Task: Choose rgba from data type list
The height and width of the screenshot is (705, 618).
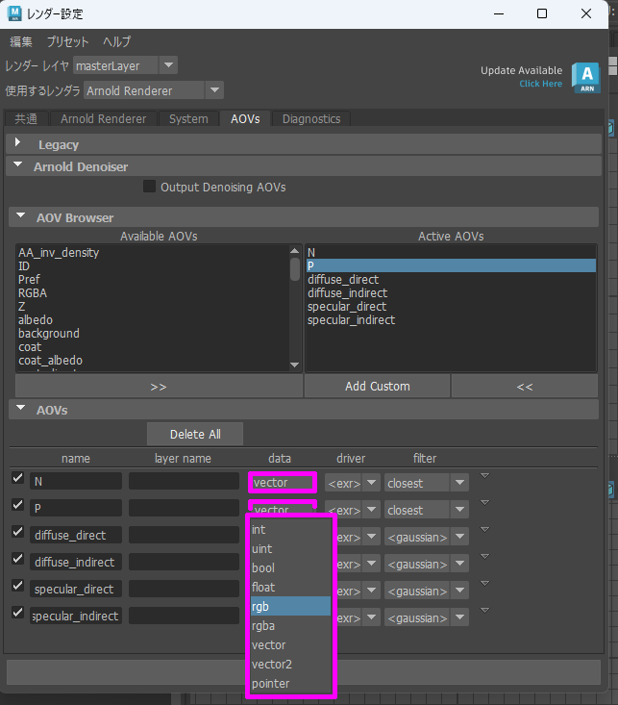Action: point(291,626)
